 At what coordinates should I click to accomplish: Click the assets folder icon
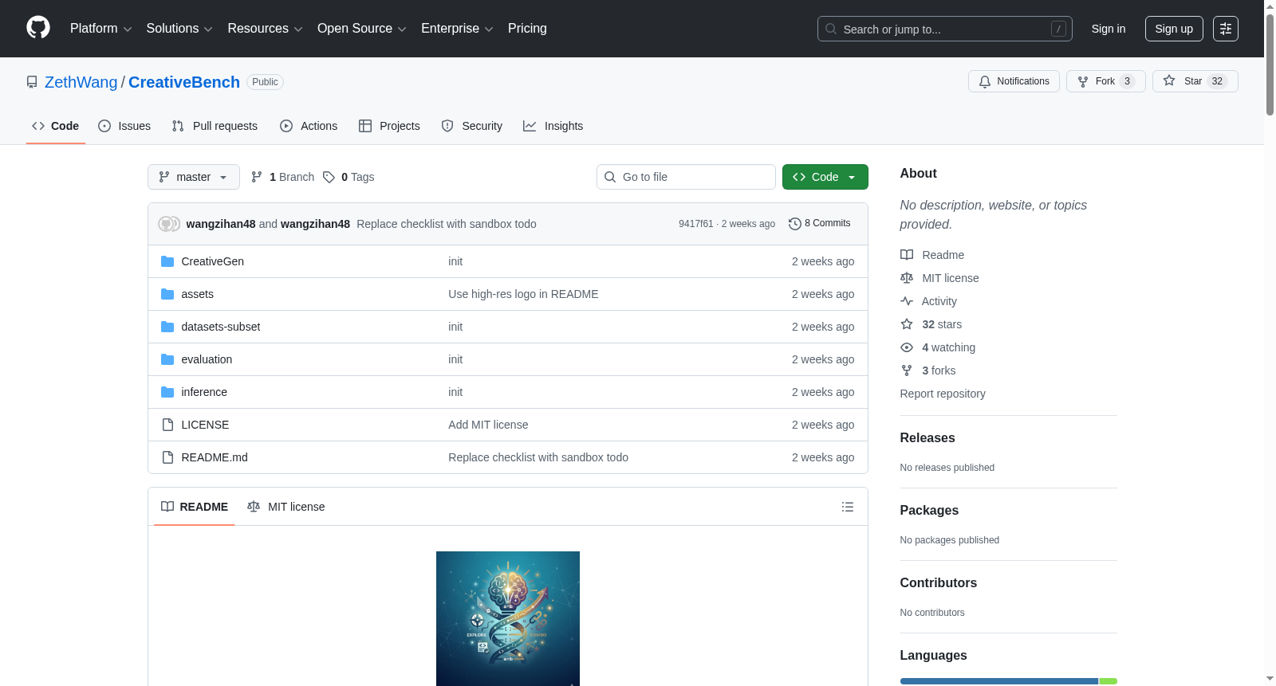click(167, 294)
